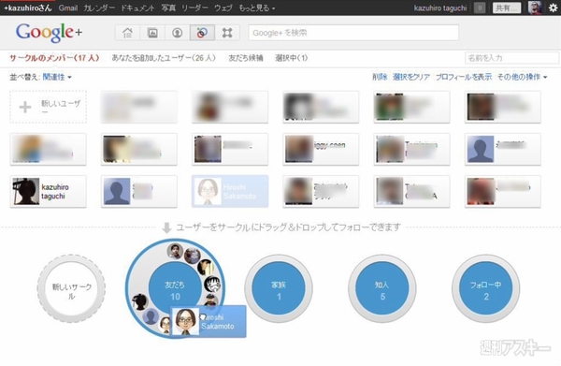Image resolution: width=561 pixels, height=366 pixels.
Task: Click the plus icon to add 新しいユーザー
Action: tap(25, 107)
